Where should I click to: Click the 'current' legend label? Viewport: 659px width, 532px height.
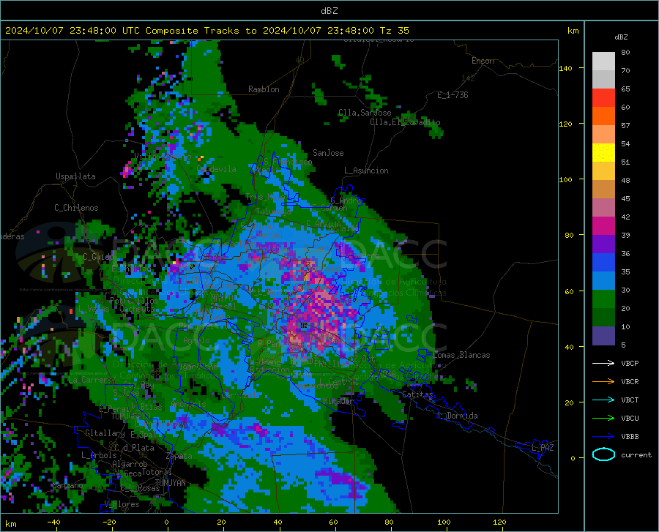(636, 454)
